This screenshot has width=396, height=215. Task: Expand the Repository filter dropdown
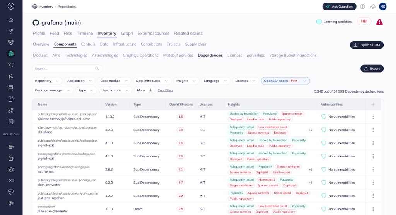click(47, 81)
